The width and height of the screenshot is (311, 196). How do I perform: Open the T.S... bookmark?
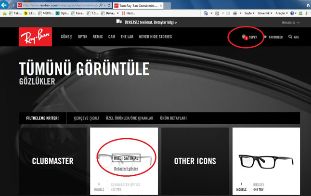(x=92, y=13)
